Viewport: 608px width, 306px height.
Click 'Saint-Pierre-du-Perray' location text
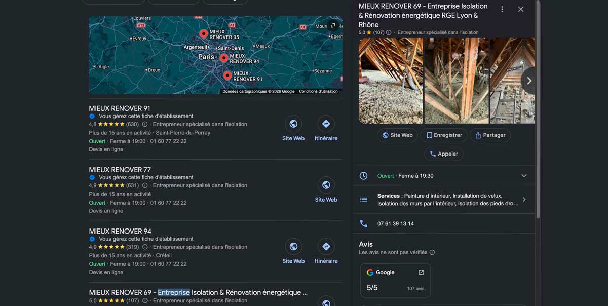point(183,133)
